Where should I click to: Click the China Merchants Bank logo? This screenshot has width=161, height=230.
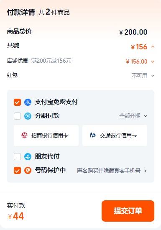(x=24, y=135)
